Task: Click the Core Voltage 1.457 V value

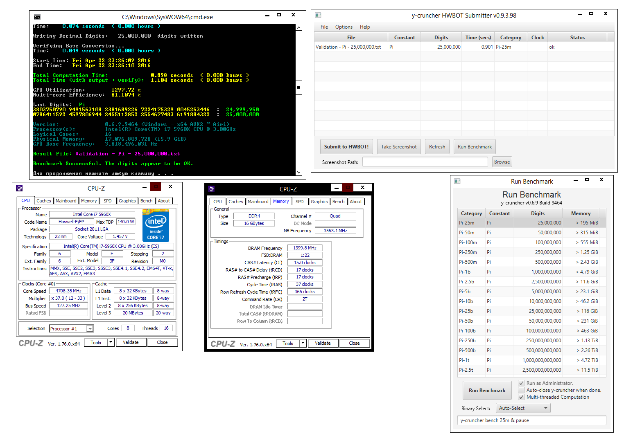Action: [120, 236]
